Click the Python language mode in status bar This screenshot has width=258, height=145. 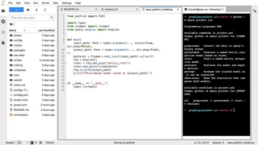tap(50, 143)
